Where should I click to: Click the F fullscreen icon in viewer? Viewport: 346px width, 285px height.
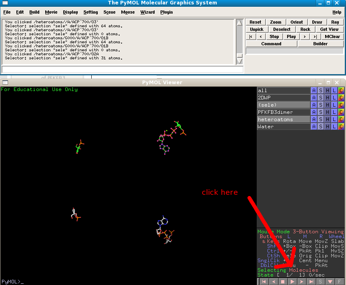pos(340,282)
